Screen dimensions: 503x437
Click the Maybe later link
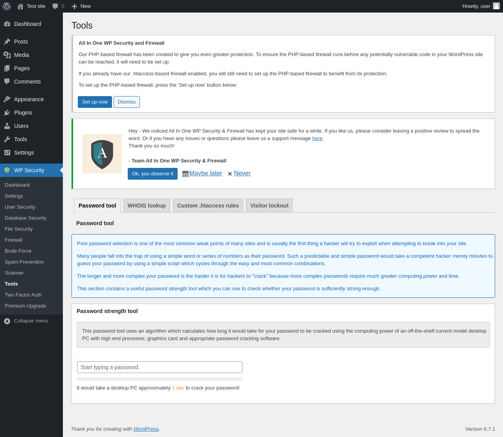tap(206, 173)
